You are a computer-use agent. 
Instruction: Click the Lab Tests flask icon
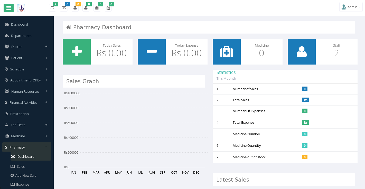(x=7, y=125)
